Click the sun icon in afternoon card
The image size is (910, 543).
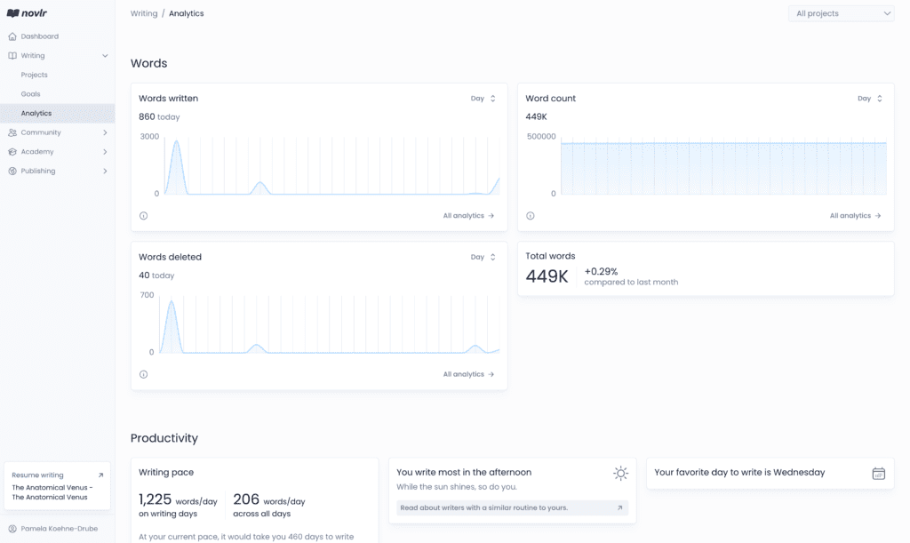tap(620, 474)
